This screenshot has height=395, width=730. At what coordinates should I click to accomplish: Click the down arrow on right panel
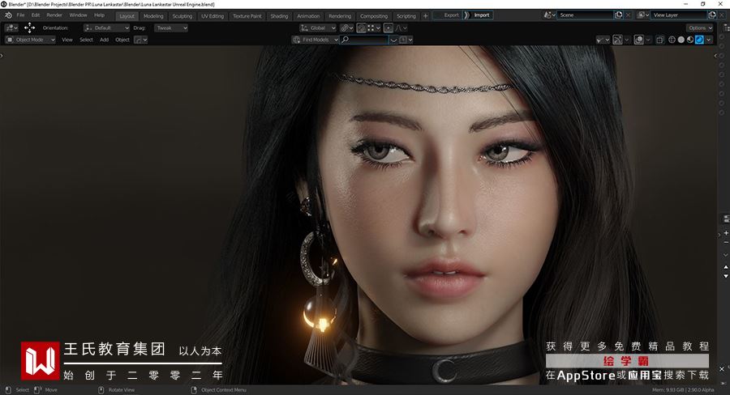tap(726, 276)
